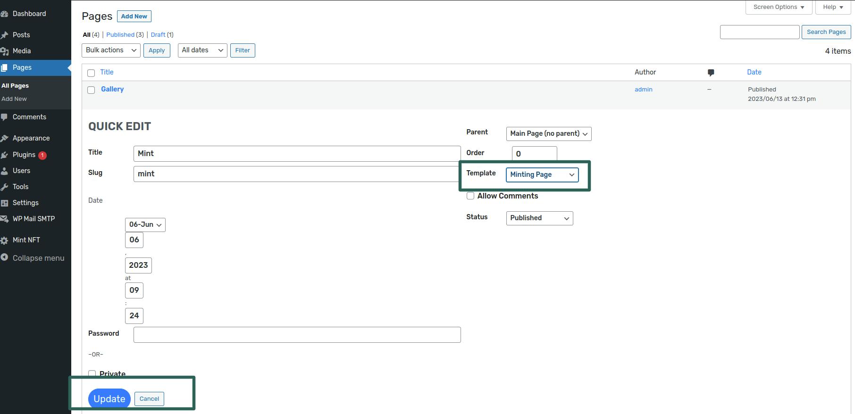Open the Gallery page link
855x414 pixels.
click(112, 89)
